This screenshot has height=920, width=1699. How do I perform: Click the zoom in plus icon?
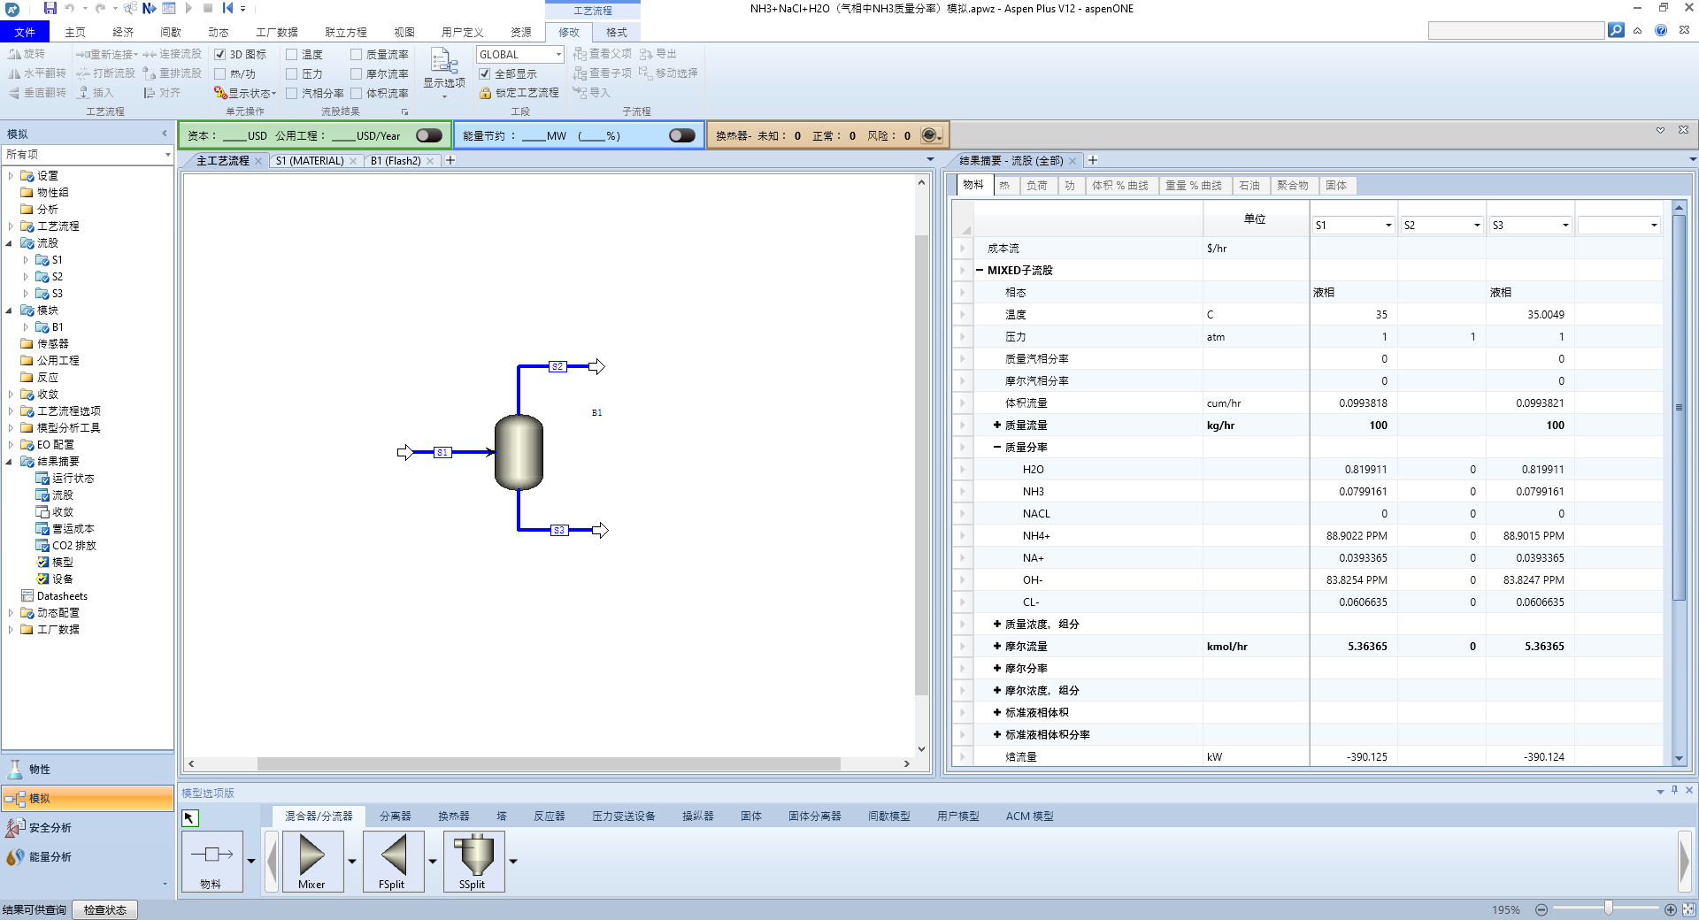(1671, 909)
